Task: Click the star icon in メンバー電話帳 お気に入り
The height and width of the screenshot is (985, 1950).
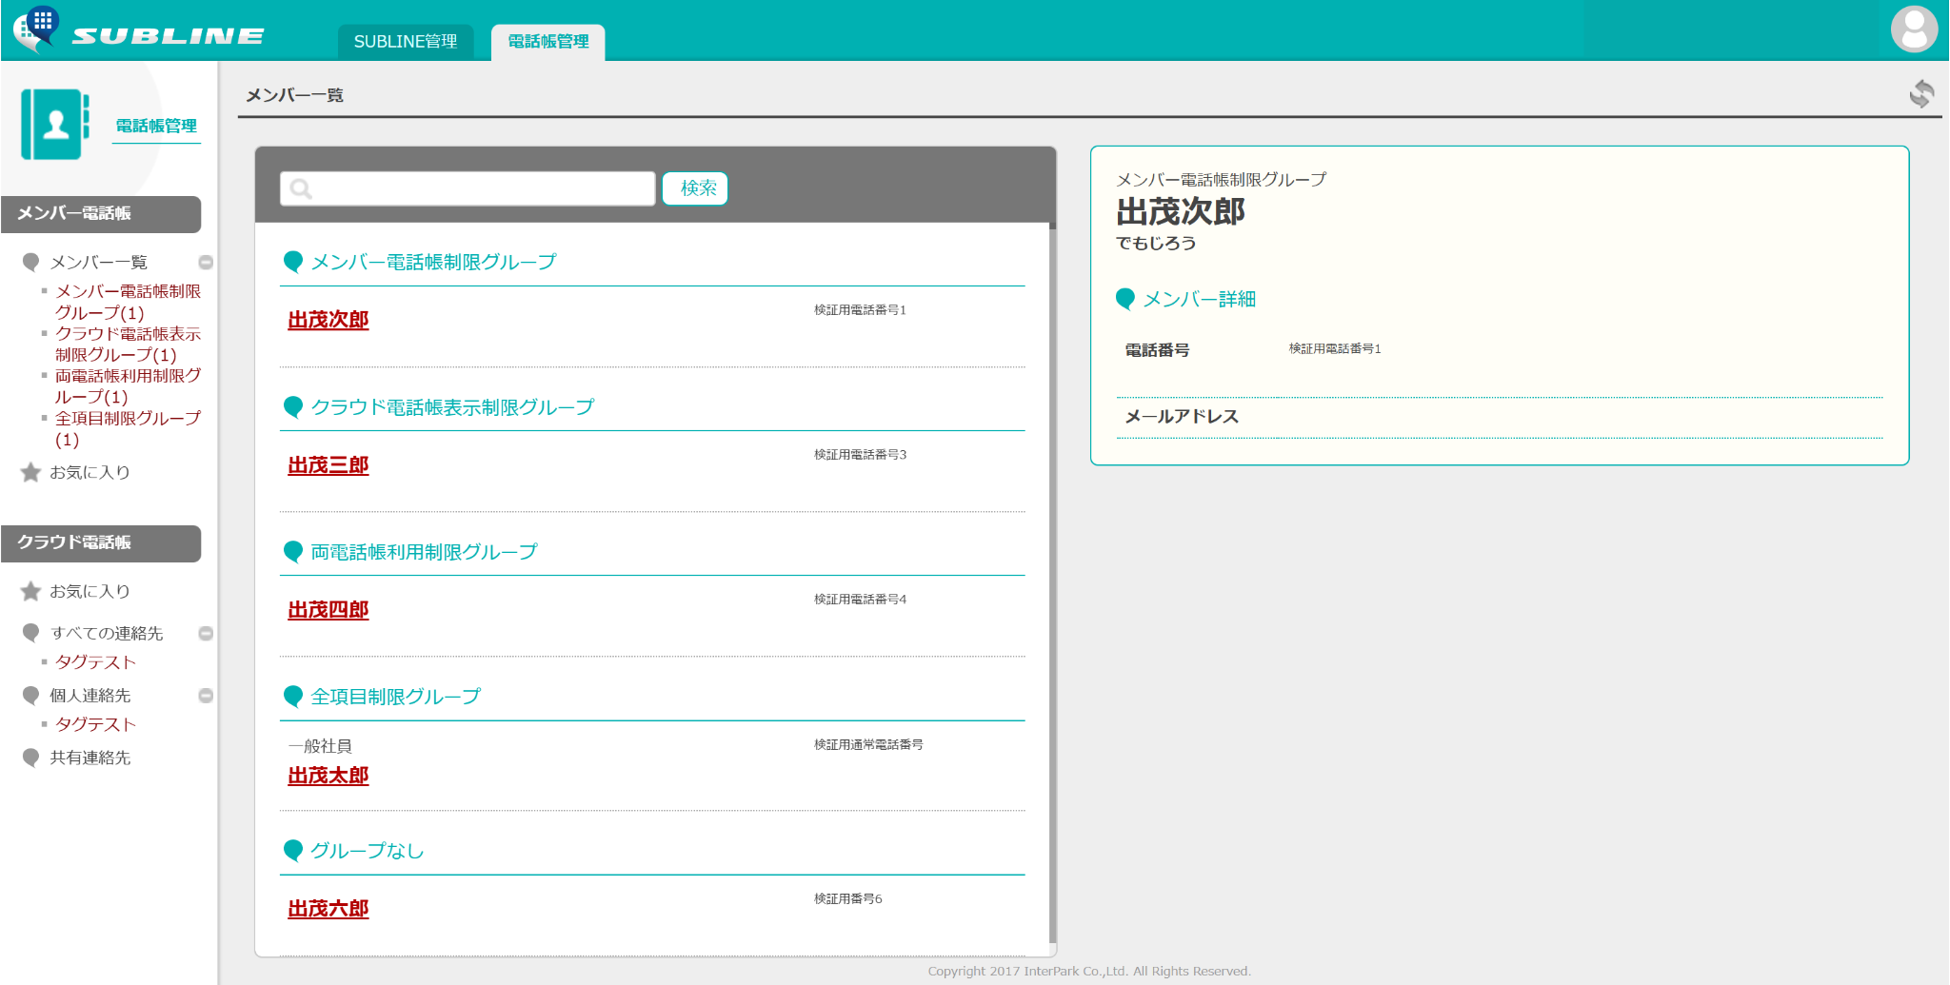Action: (x=30, y=472)
